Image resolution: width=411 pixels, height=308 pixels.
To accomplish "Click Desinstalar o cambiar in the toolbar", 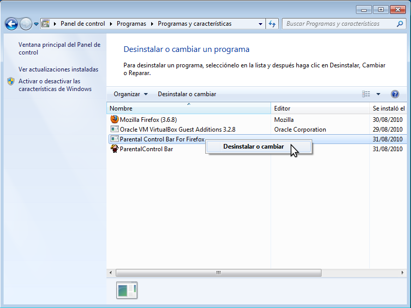I will [x=187, y=94].
